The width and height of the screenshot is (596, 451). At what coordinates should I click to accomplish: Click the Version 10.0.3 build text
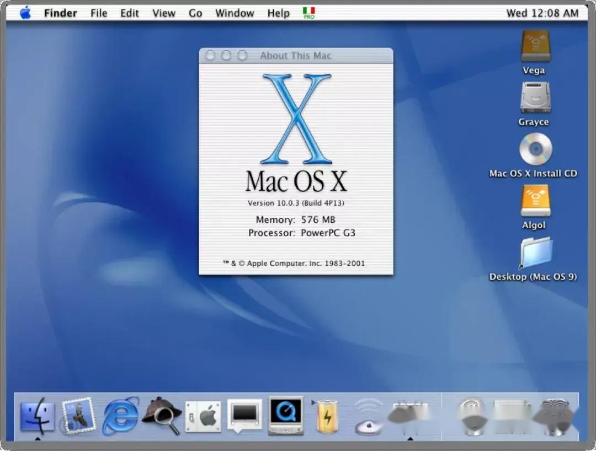tap(296, 203)
